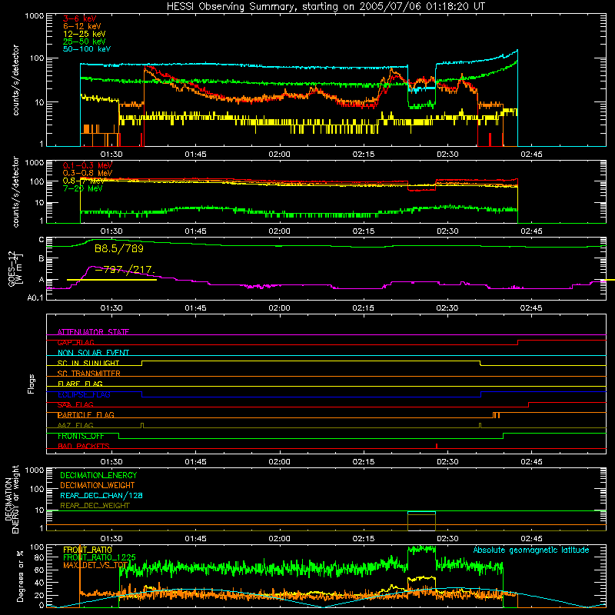Select the 0.1-0.3 MeV legend label
The image size is (615, 615).
point(88,165)
